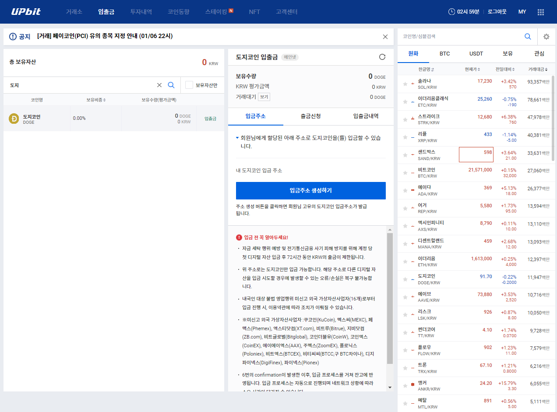Star 도지코인 in the market list
The height and width of the screenshot is (412, 557).
(405, 279)
